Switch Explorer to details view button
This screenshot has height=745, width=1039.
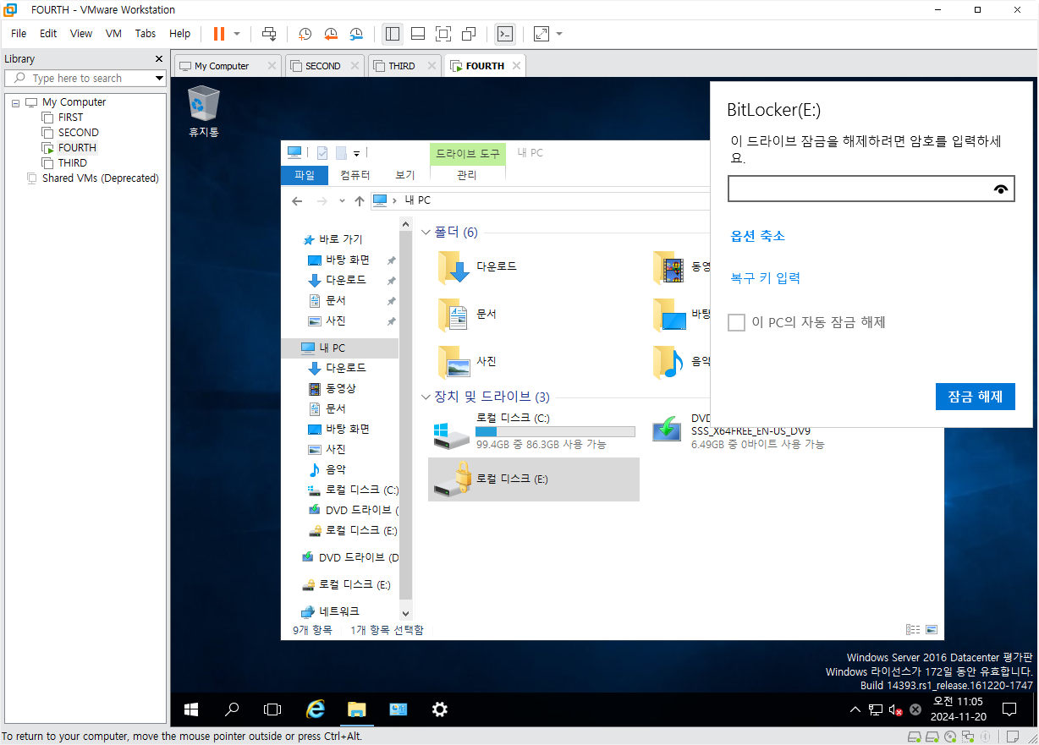(x=913, y=629)
